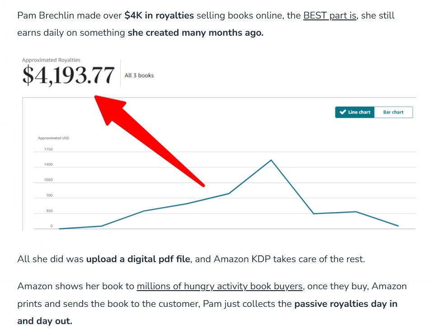
Task: Click the 1050 y-axis label
Action: [x=48, y=180]
